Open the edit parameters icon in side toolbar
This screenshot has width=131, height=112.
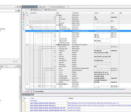(x=23, y=19)
